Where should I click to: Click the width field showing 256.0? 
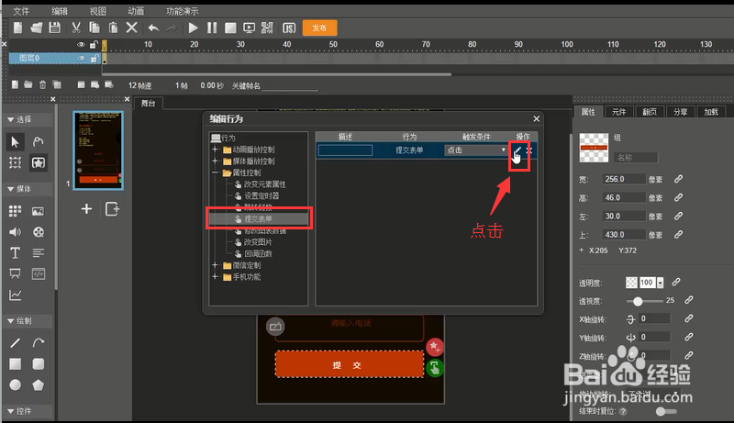point(624,179)
